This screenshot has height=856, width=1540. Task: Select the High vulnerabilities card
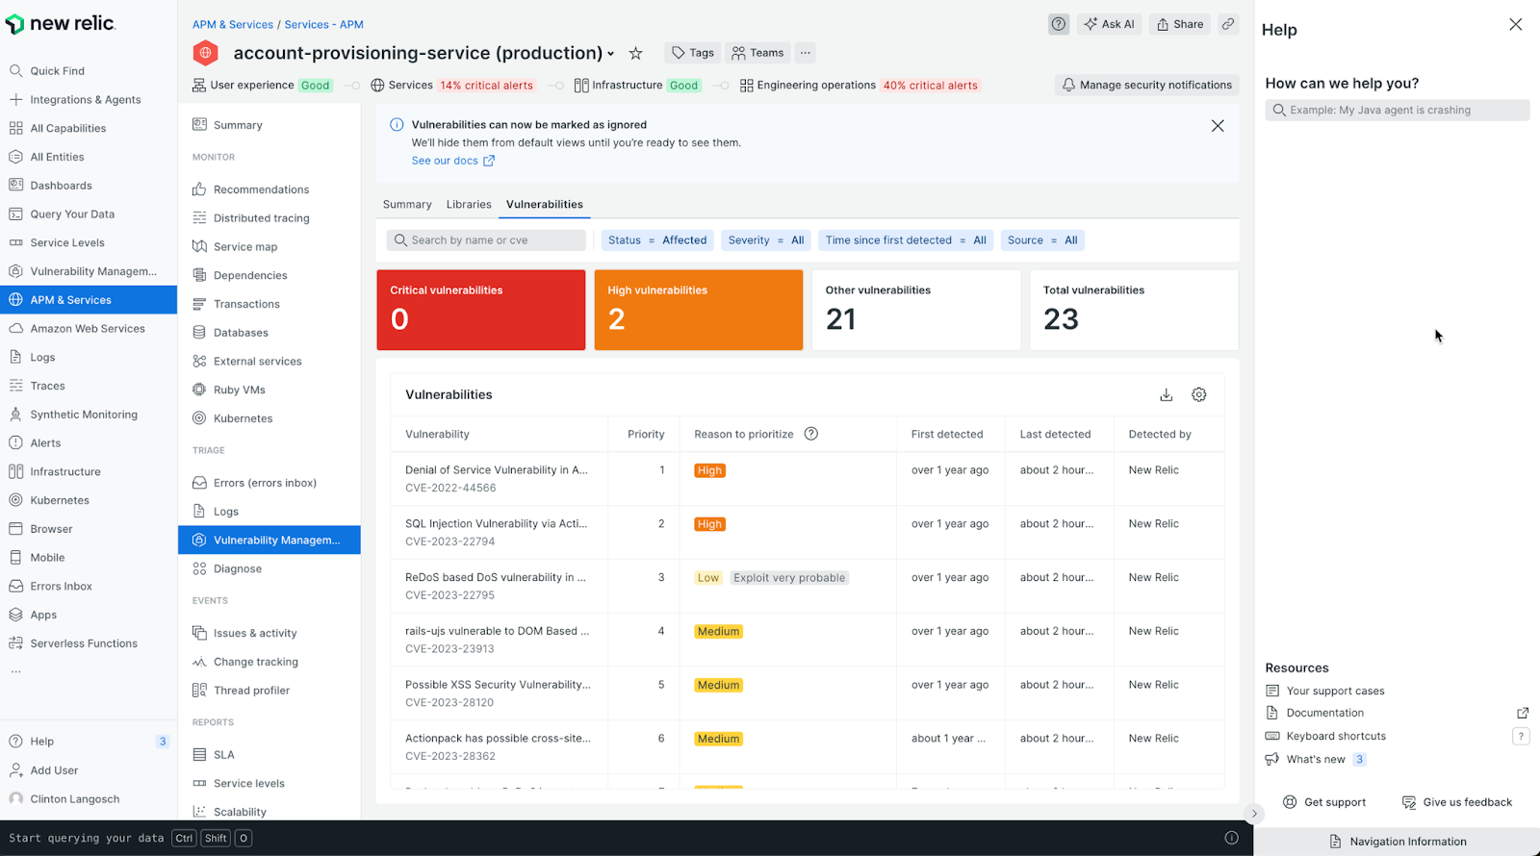click(x=699, y=310)
